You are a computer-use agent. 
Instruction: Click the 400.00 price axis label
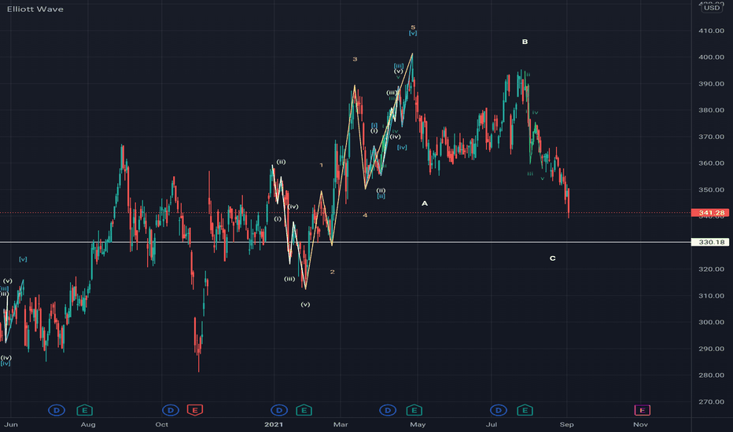tap(712, 57)
